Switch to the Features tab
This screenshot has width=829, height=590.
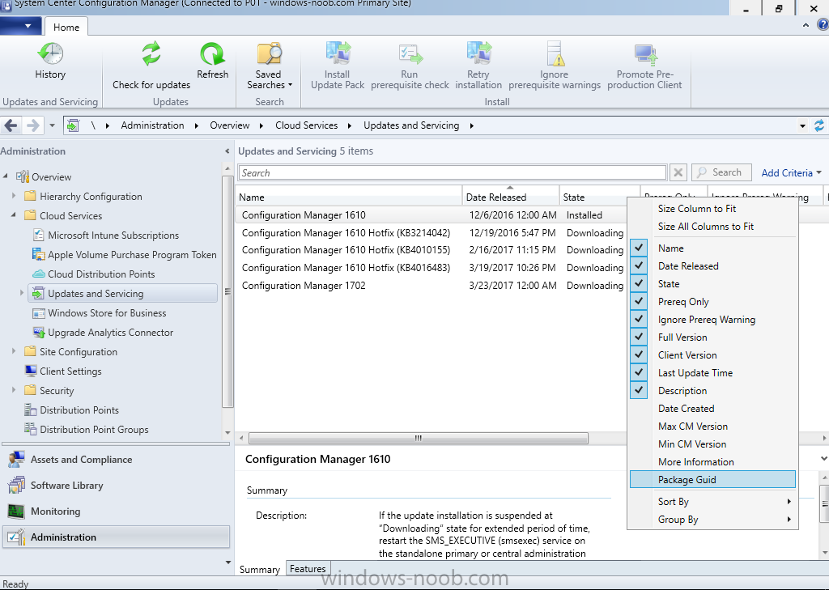(x=308, y=569)
